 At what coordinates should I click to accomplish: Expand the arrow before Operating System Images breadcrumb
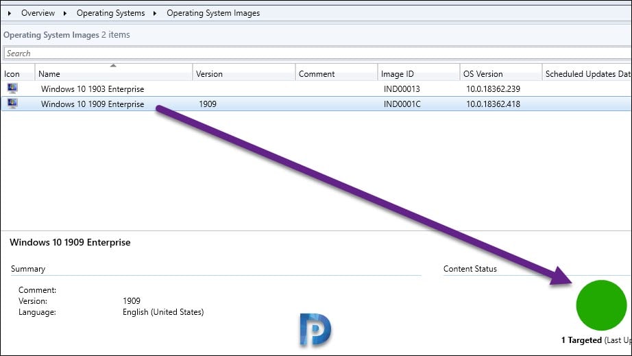pyautogui.click(x=155, y=13)
